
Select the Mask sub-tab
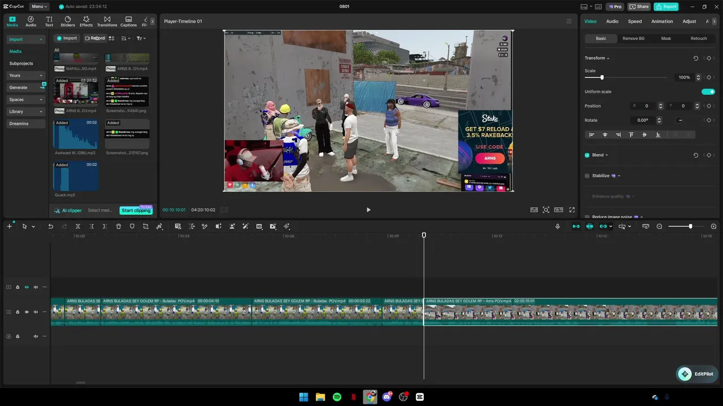(666, 38)
